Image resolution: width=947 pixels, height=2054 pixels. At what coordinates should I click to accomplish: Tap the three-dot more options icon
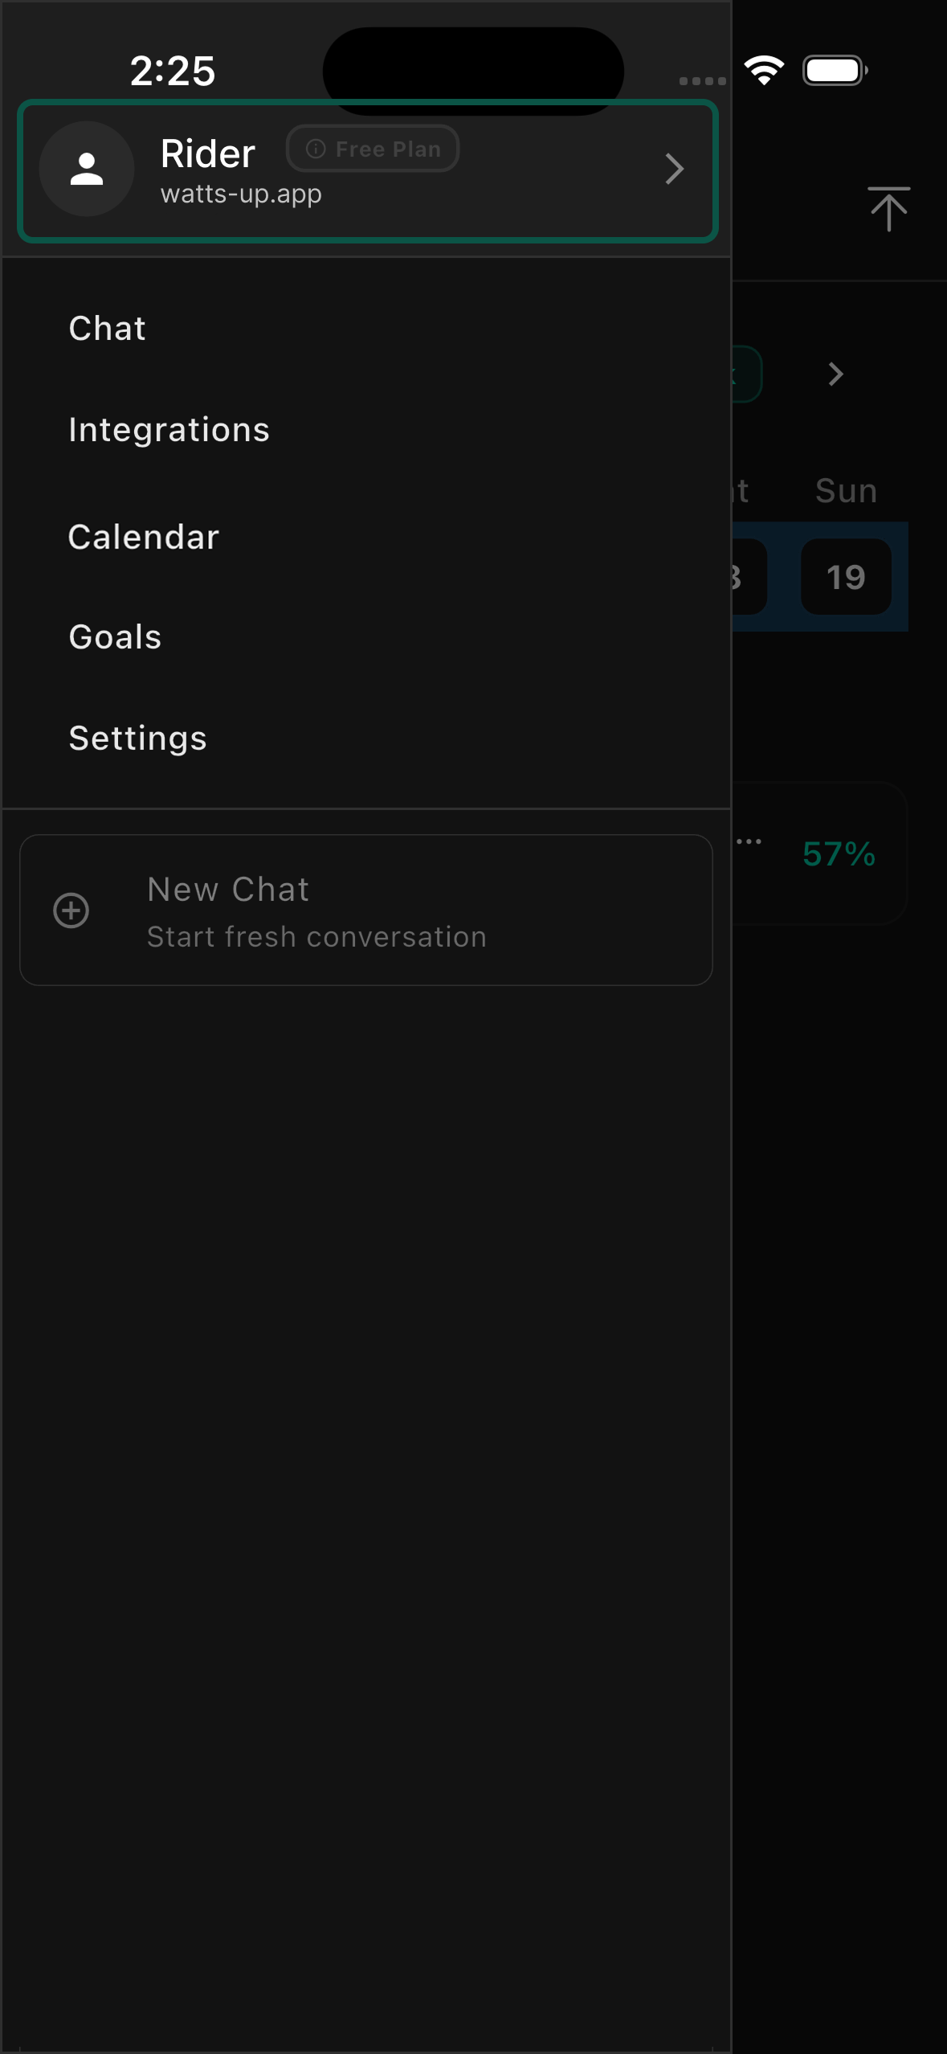tap(749, 841)
